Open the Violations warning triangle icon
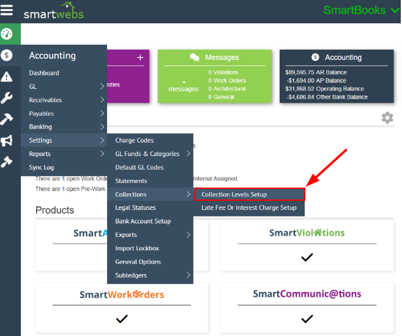This screenshot has height=336, width=402. tap(7, 77)
